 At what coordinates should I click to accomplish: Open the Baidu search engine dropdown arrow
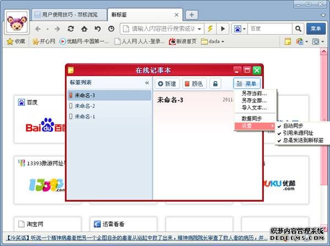(x=244, y=29)
